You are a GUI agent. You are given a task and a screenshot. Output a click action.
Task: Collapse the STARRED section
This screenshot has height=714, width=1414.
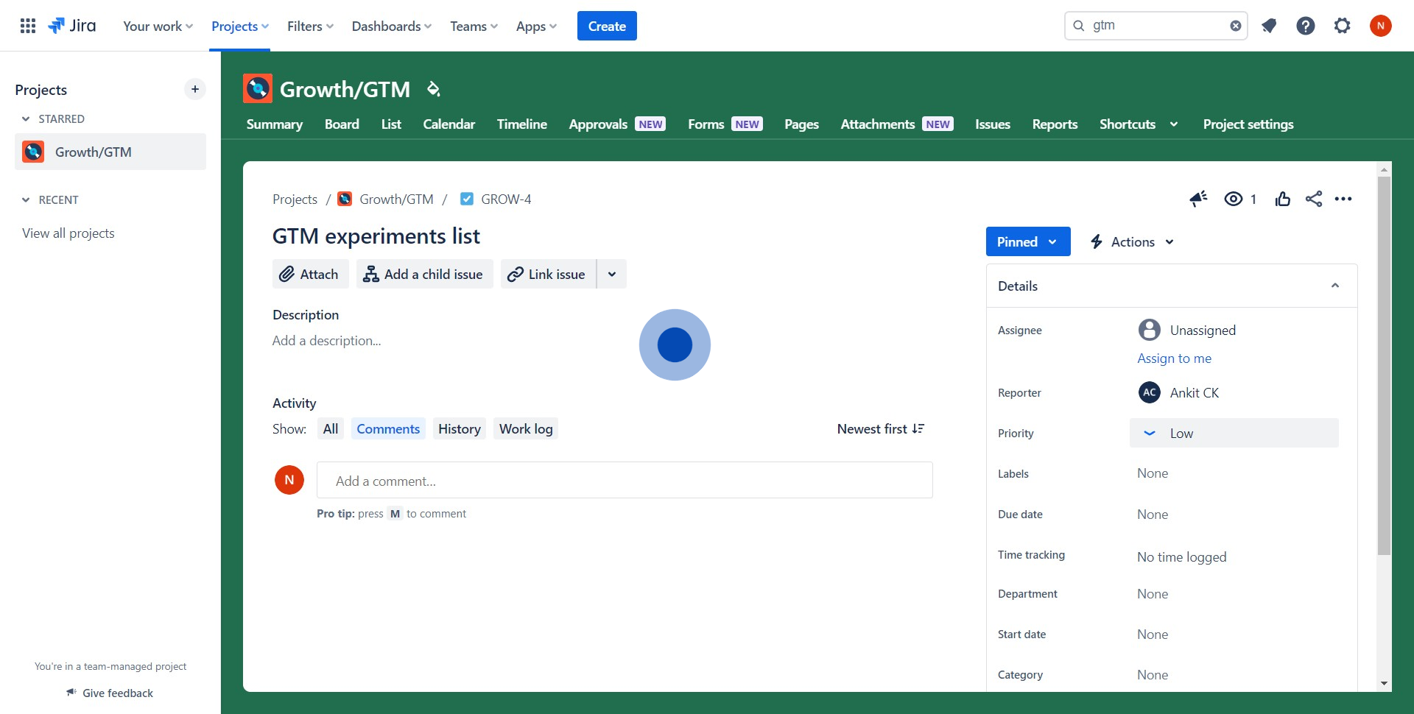click(x=26, y=119)
